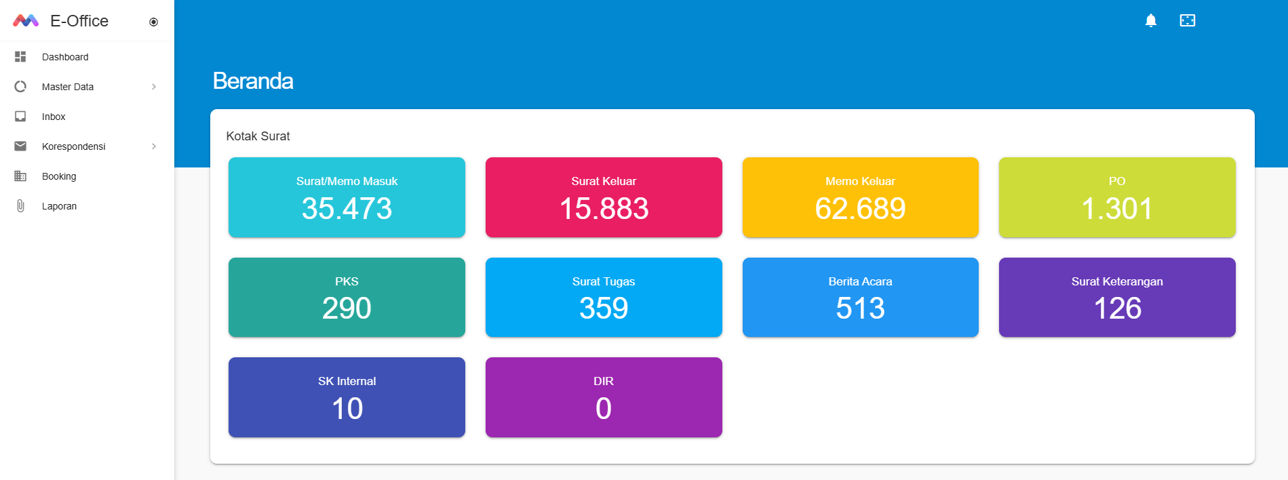
Task: Select the Master Data menu label
Action: tap(68, 87)
